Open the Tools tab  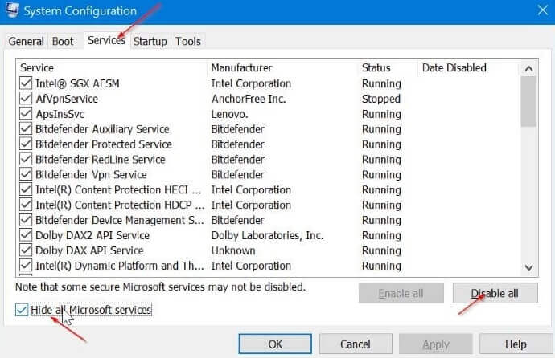[188, 41]
